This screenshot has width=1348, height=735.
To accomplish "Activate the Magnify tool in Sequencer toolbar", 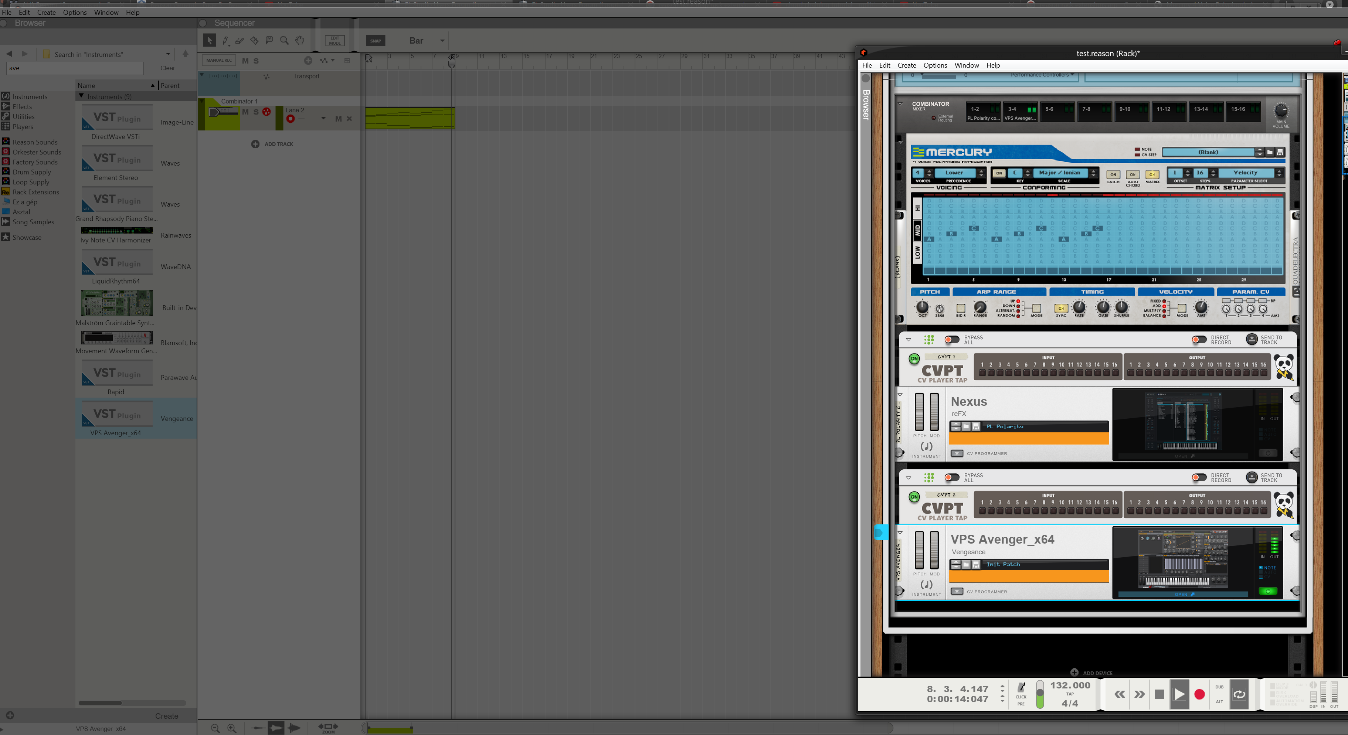I will (284, 40).
